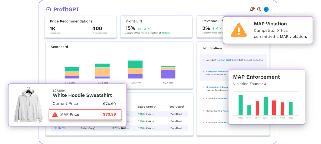The image size is (321, 144).
Task: Click the 'Notifications' panel heading
Action: point(213,48)
